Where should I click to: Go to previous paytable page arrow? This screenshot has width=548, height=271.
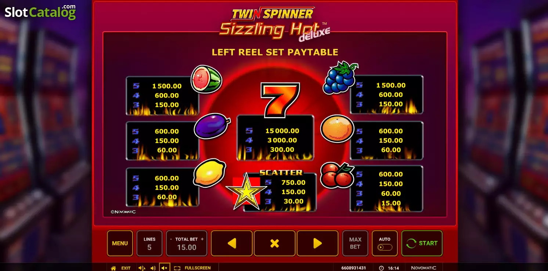232,243
